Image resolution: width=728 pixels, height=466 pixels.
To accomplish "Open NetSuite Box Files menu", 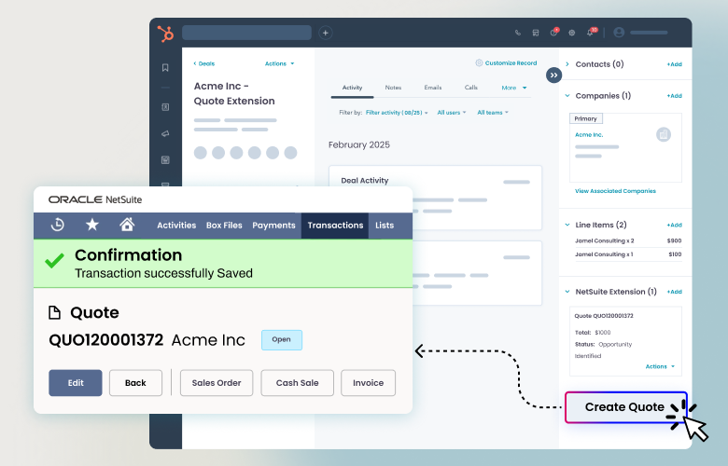I will coord(224,226).
